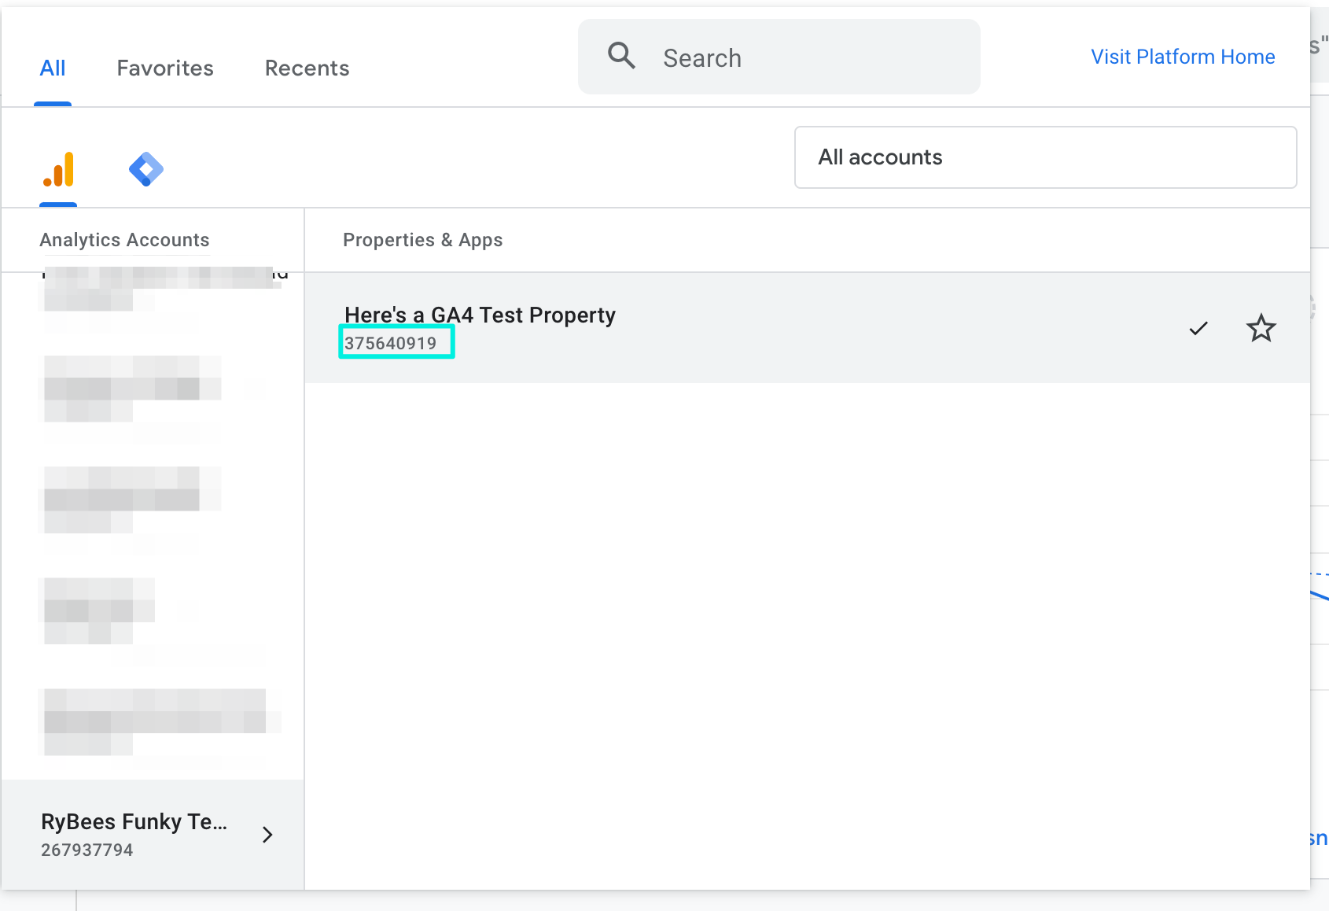The width and height of the screenshot is (1329, 911).
Task: Select the Google Tag Manager icon
Action: [146, 169]
